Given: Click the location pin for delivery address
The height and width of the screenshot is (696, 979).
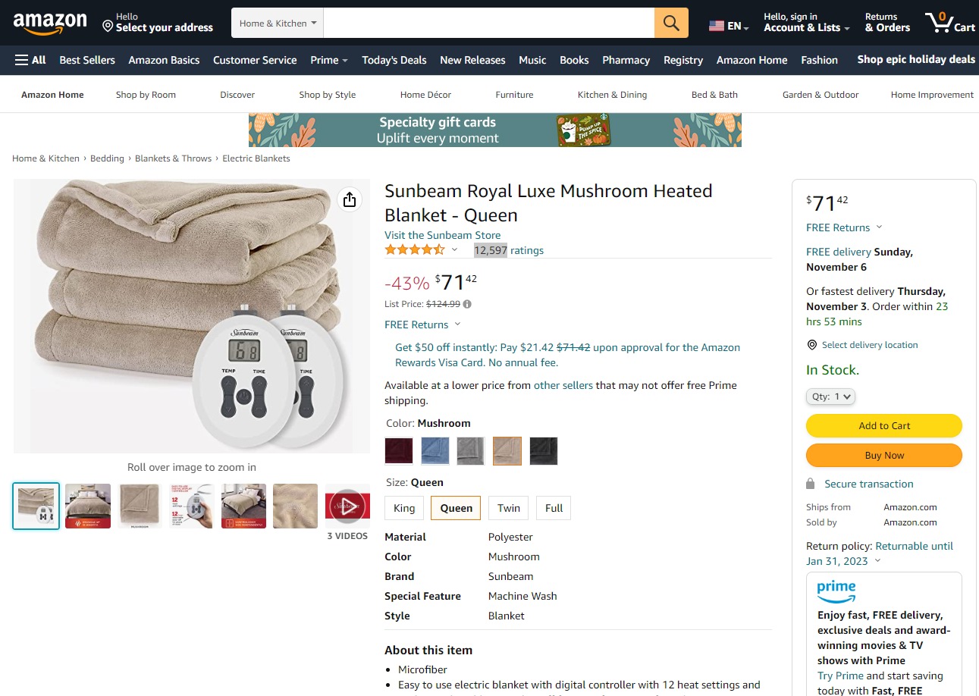Looking at the screenshot, I should pos(108,27).
